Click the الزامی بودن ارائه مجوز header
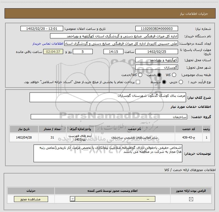 click(x=191, y=191)
